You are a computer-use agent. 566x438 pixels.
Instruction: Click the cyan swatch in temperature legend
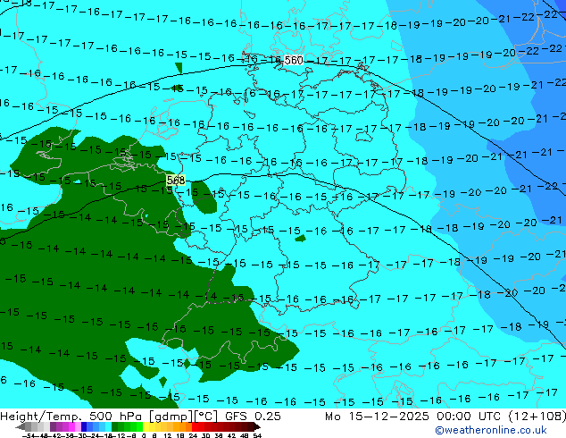(108, 426)
